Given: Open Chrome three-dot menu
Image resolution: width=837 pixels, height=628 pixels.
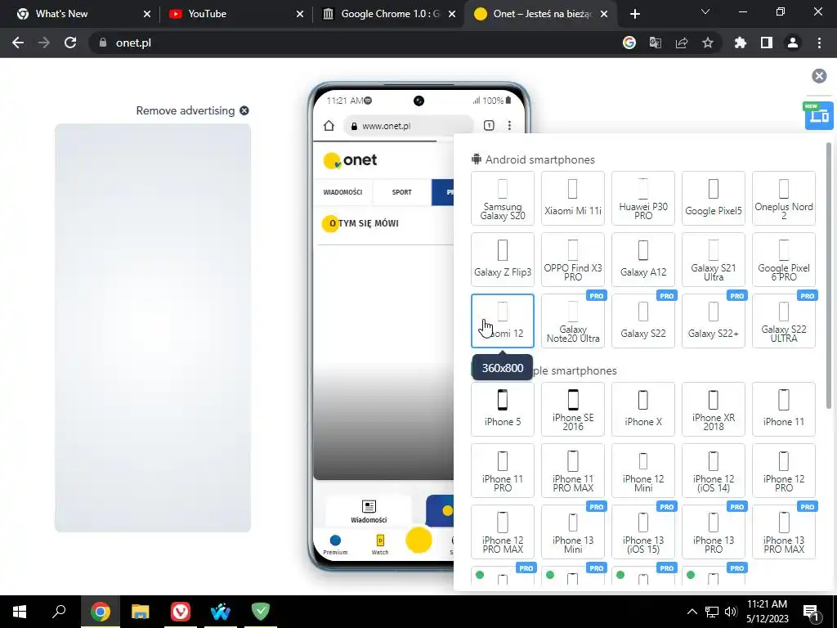Looking at the screenshot, I should pos(819,43).
